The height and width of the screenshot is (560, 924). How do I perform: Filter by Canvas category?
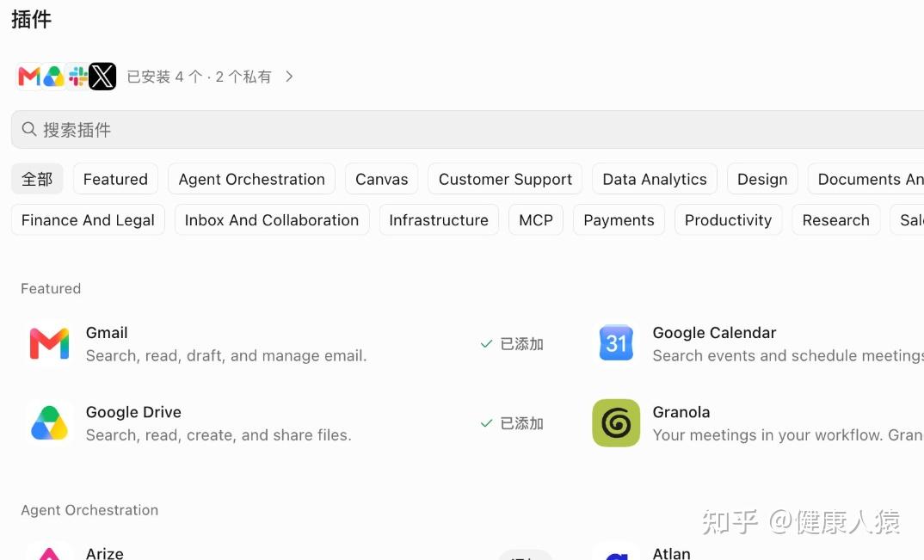[382, 179]
